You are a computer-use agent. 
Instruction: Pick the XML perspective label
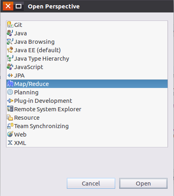(20, 143)
